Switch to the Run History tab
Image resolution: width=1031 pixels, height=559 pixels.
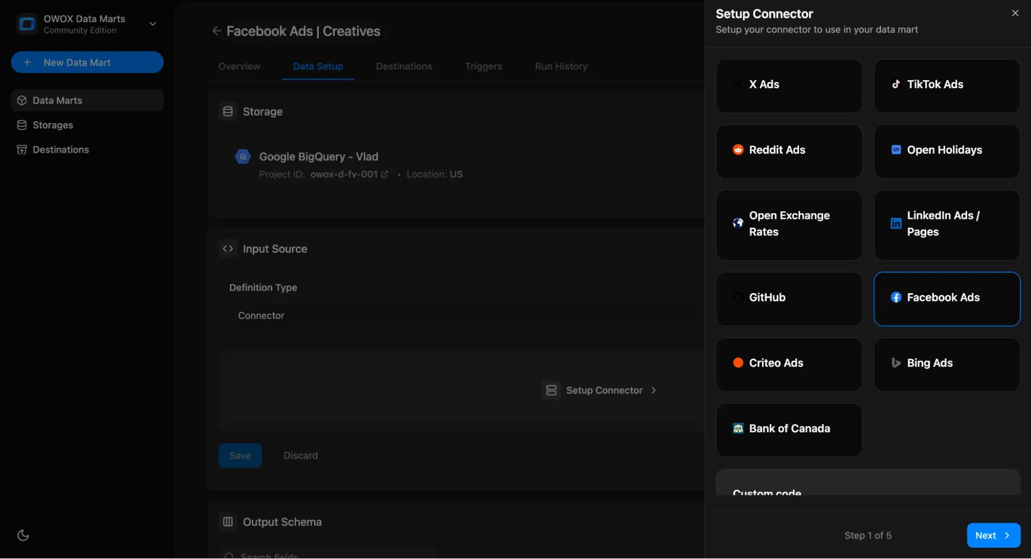(x=561, y=66)
